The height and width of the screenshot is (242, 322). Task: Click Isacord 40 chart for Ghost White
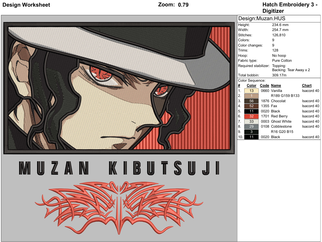click(x=311, y=122)
